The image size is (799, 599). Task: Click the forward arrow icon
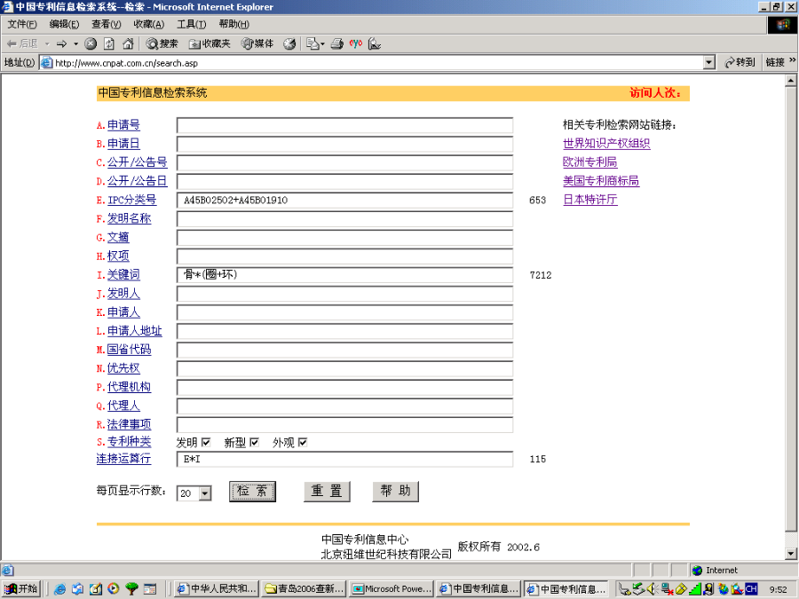click(61, 43)
